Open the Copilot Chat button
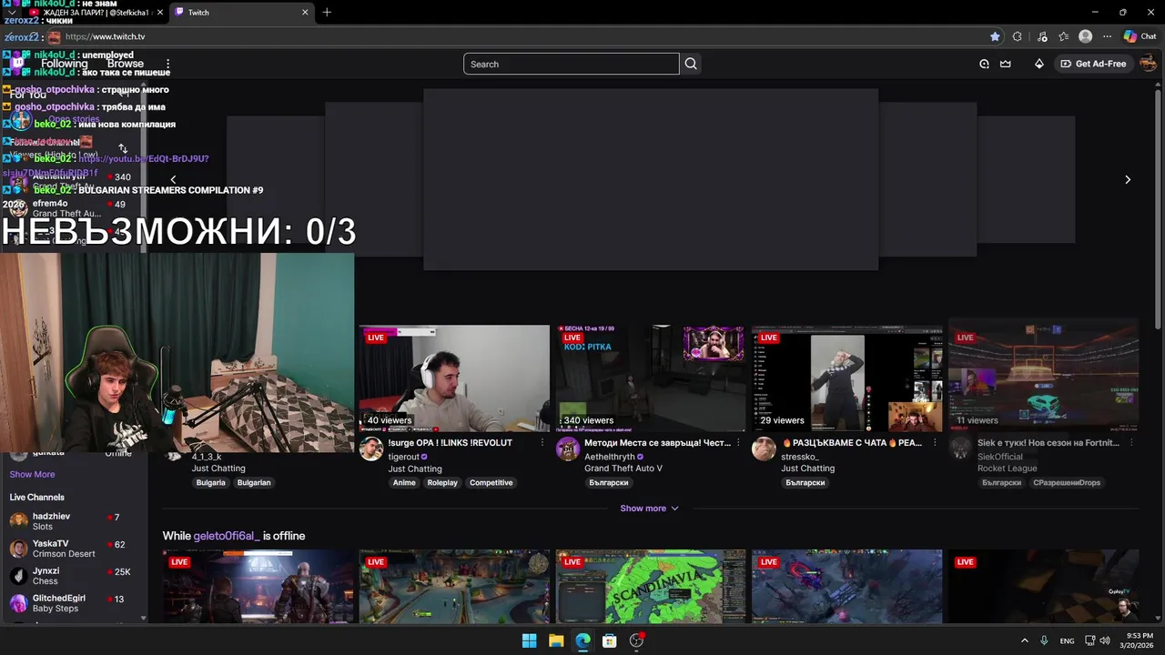 (x=1140, y=36)
